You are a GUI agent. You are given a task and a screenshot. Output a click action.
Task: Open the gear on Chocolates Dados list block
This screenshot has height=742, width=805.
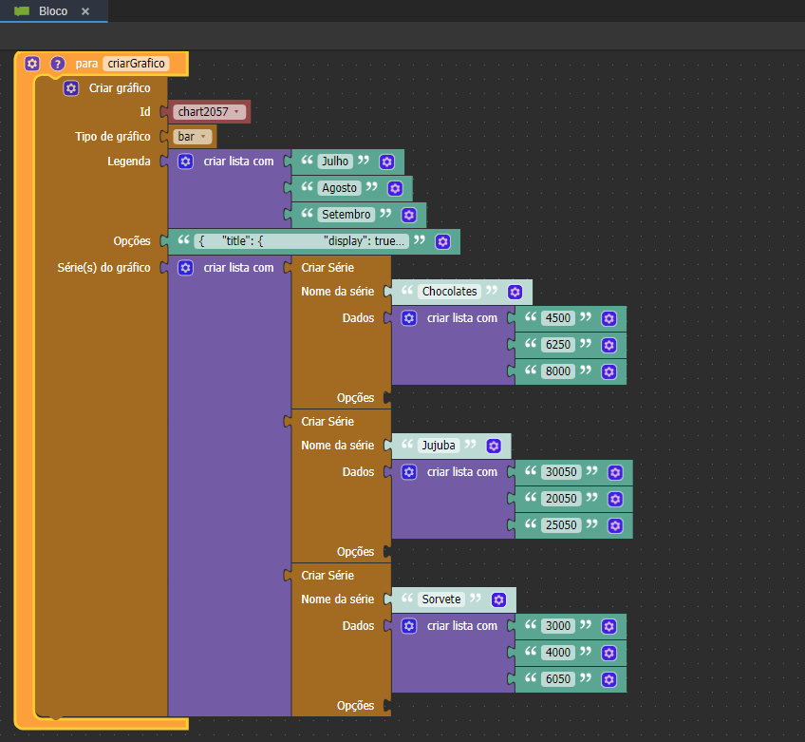click(x=408, y=318)
